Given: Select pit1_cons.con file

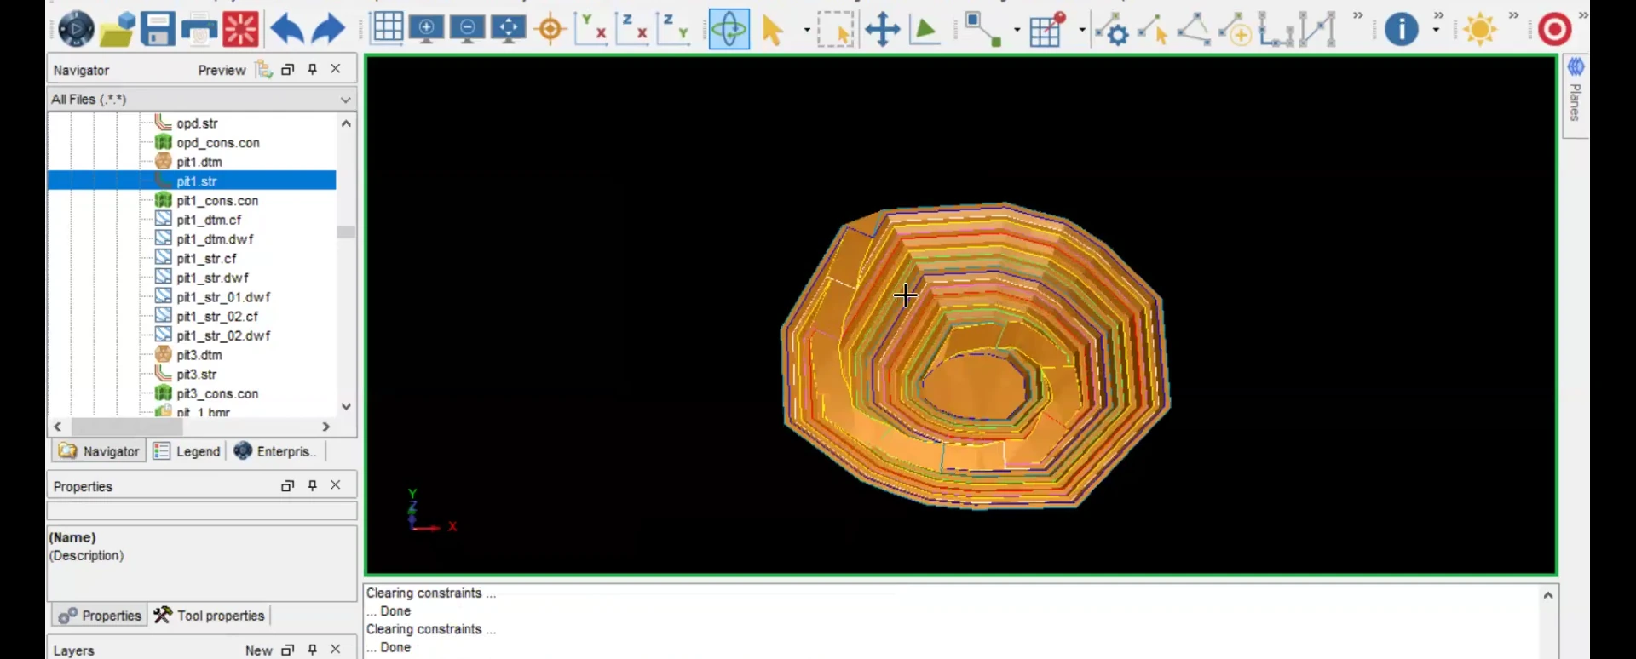Looking at the screenshot, I should (217, 201).
